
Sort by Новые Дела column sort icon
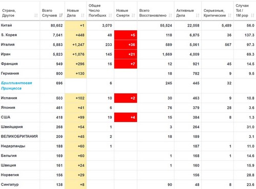[x=83, y=15]
